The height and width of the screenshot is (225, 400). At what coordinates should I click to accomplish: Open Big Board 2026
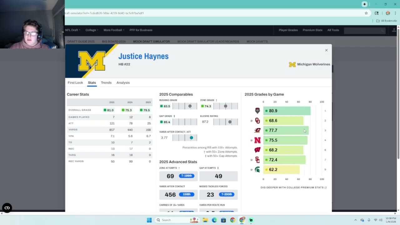coord(114,41)
